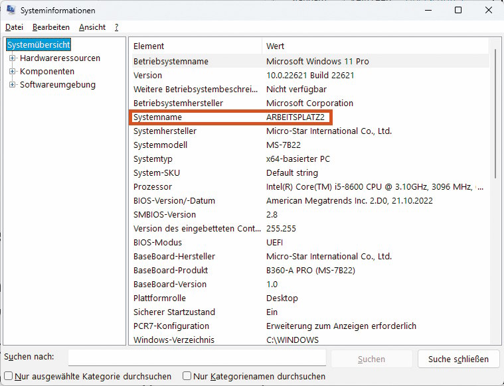Expand the Hardwareressourcen tree node
Screen dimensions: 504x386
pos(12,58)
